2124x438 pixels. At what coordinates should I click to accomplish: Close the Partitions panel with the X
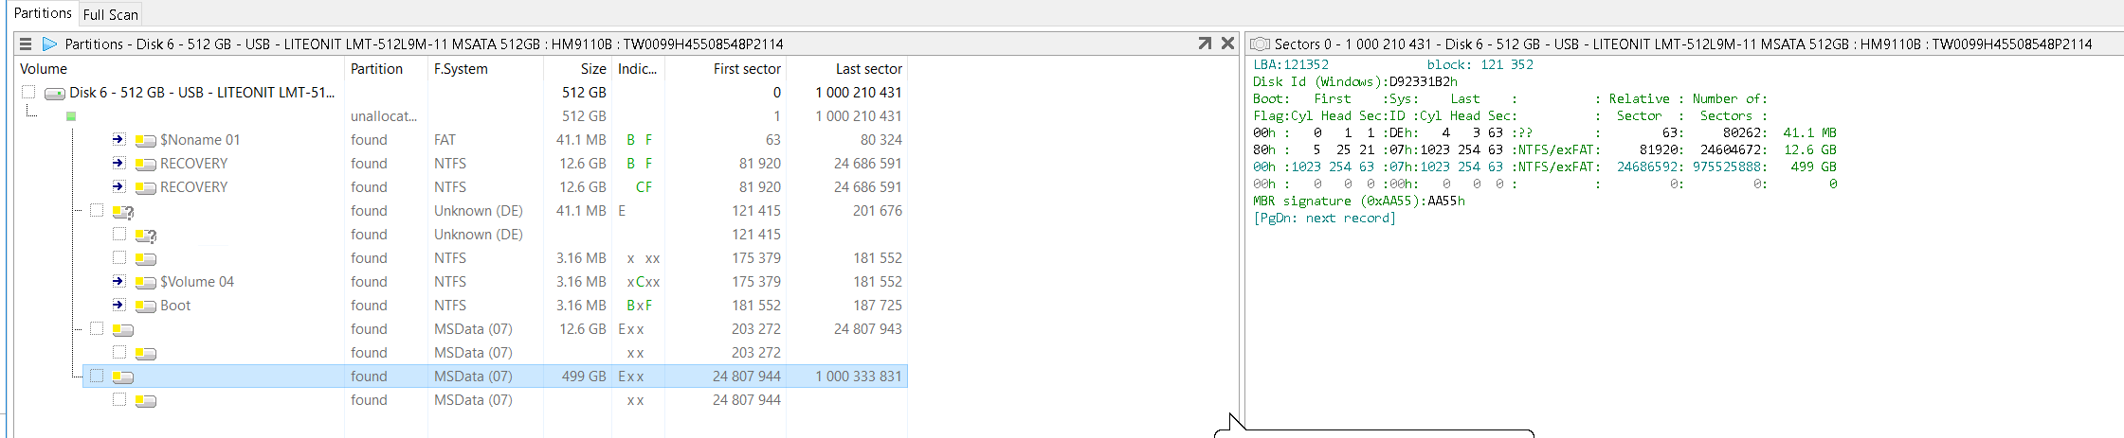(x=1227, y=44)
